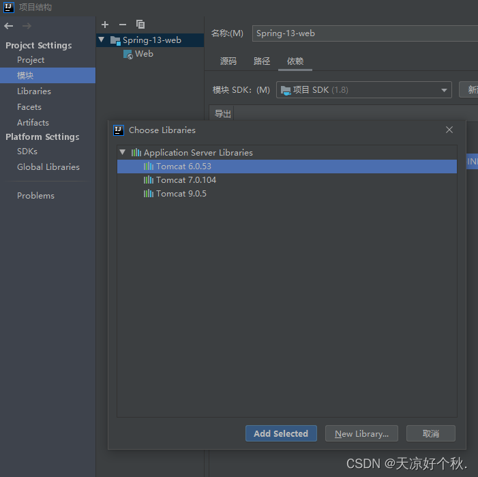Click the Application Server Libraries icon
The image size is (478, 477).
tap(136, 152)
